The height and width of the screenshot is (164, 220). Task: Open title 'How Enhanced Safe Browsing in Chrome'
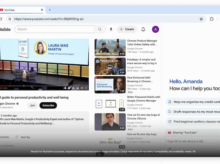(x=140, y=79)
